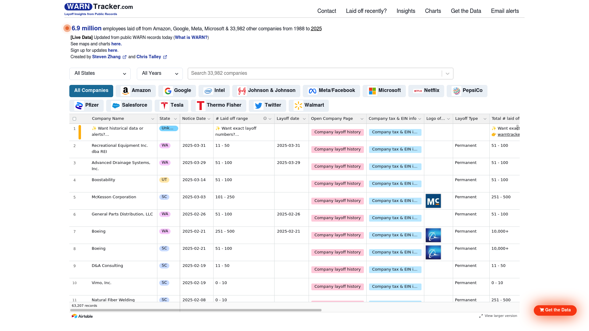The height and width of the screenshot is (331, 589).
Task: Open the Layoff date column menu
Action: pyautogui.click(x=304, y=119)
